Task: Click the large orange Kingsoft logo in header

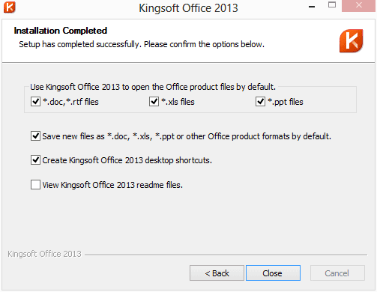Action: coord(351,41)
